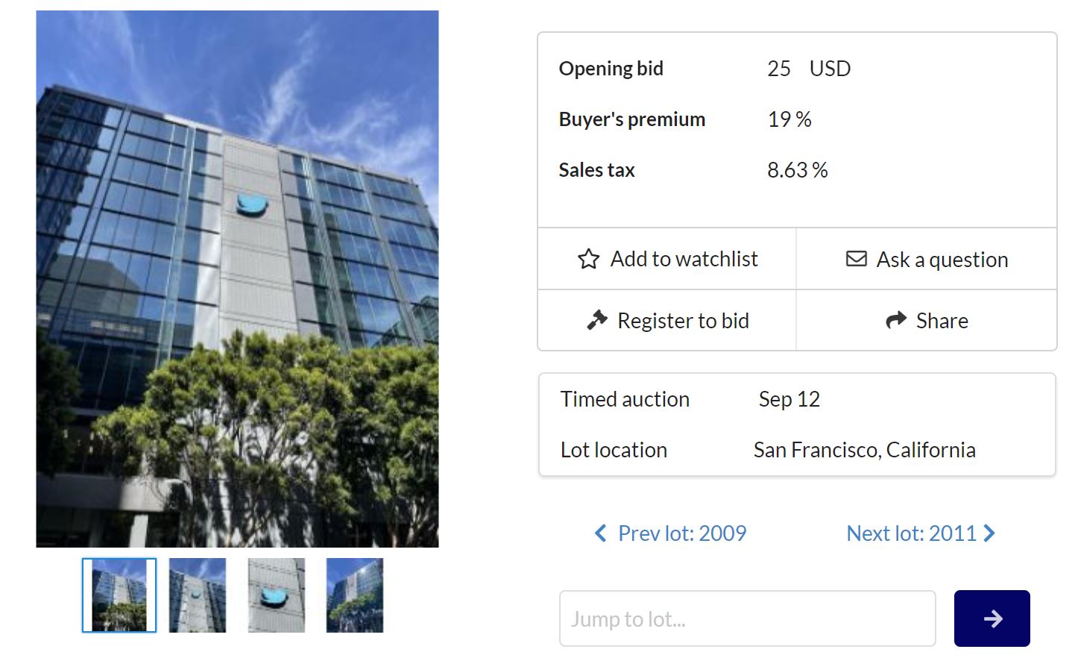Click the envelope icon for questions
Screen dimensions: 1078x661
pyautogui.click(x=857, y=259)
